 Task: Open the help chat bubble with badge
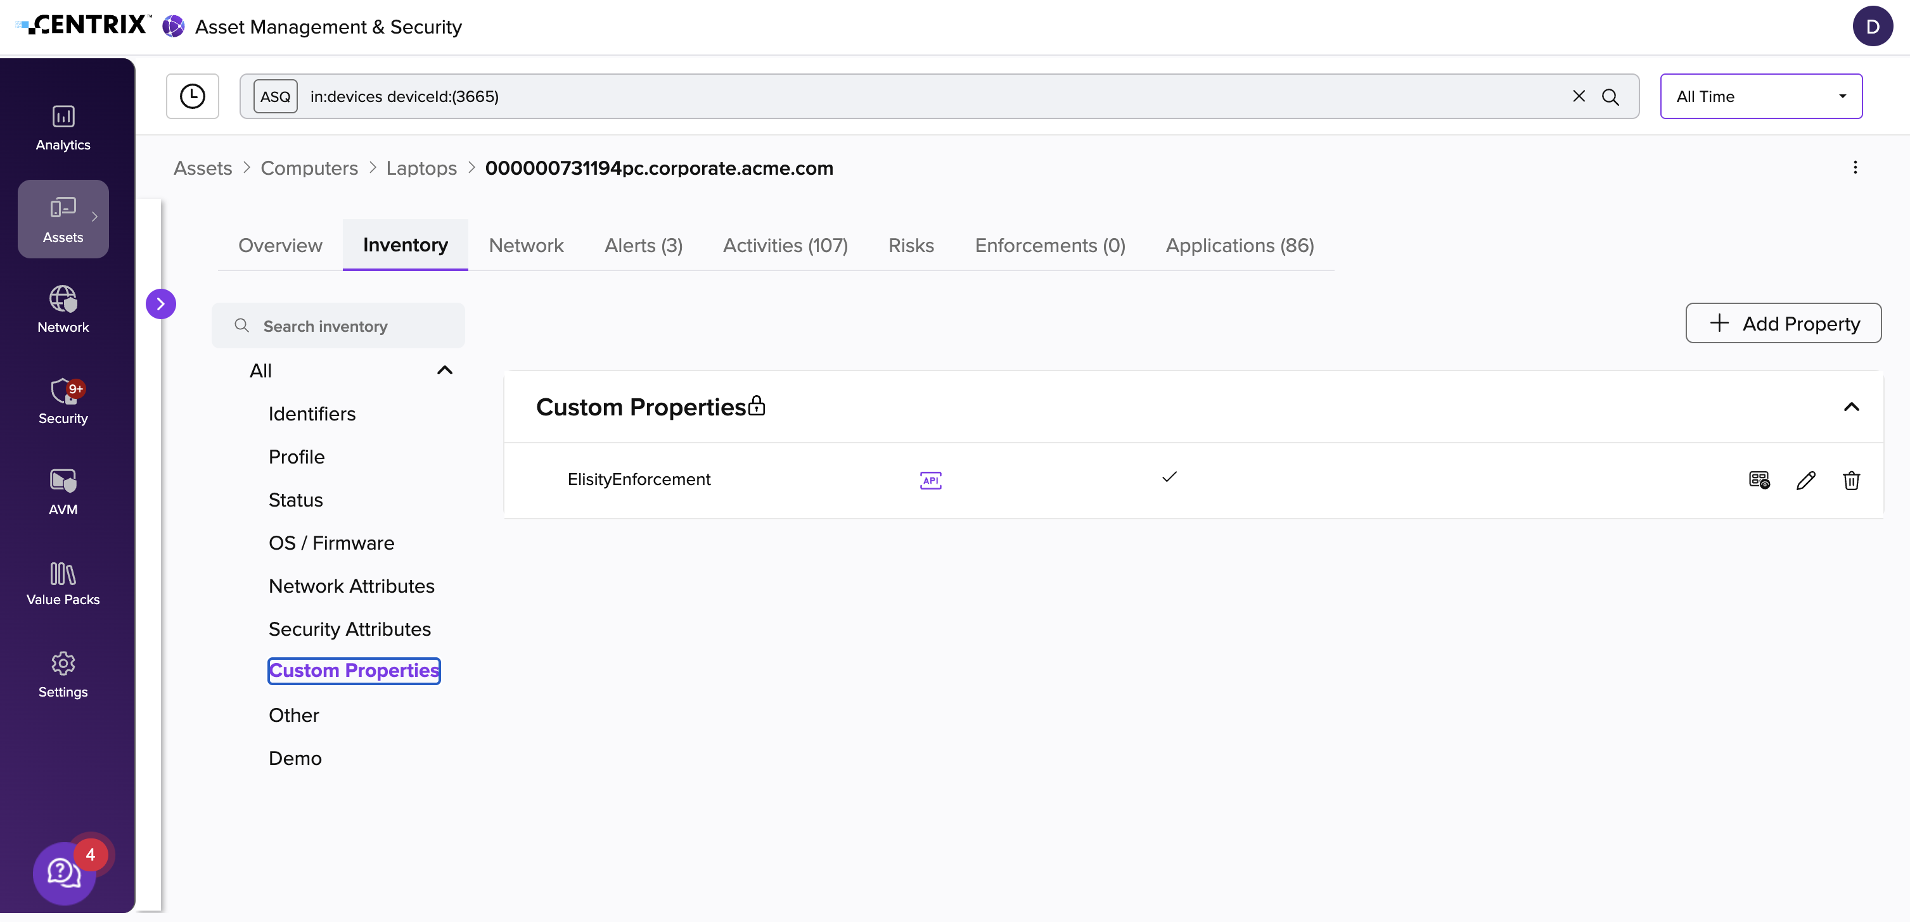tap(65, 873)
